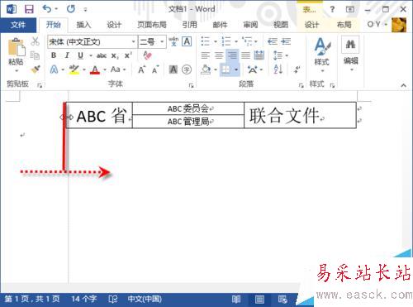
Task: Center align the text
Action: tap(219, 55)
